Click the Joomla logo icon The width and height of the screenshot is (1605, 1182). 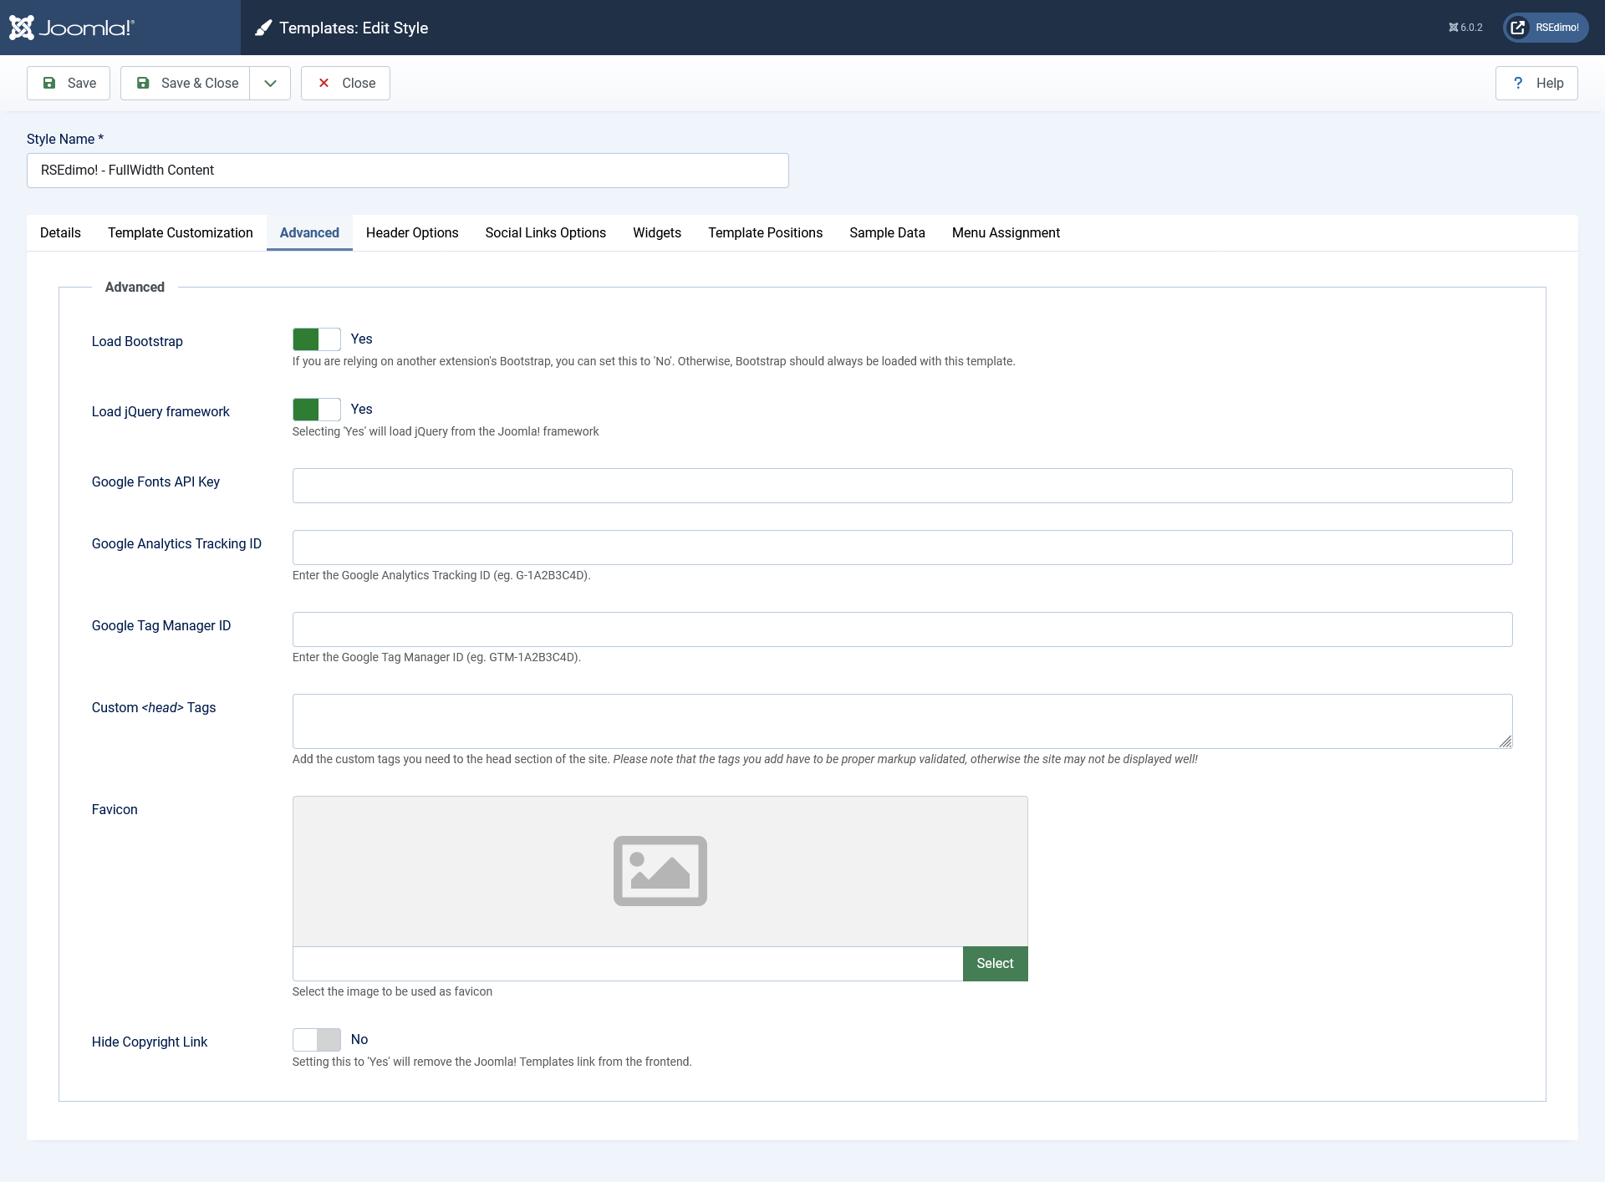(23, 28)
